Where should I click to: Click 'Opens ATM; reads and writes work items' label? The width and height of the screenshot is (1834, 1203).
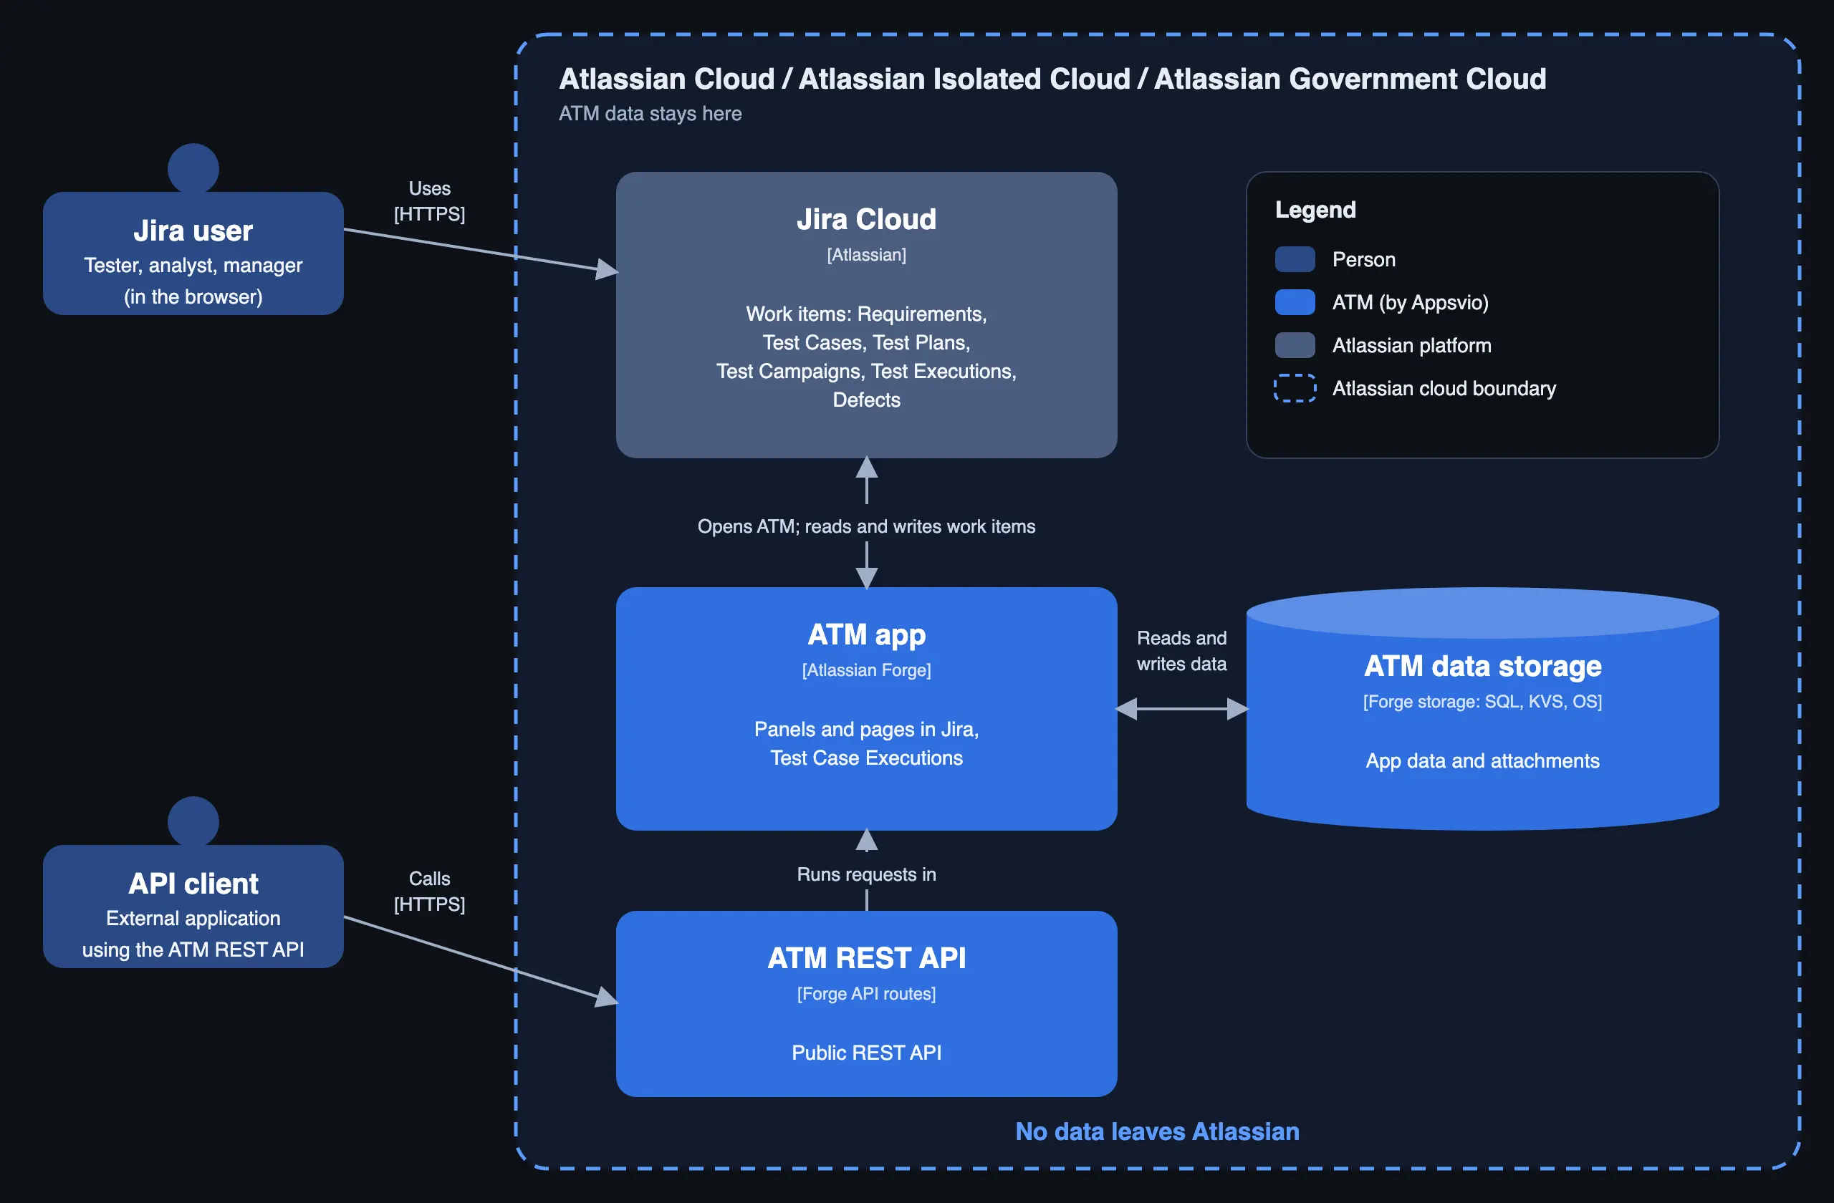(866, 526)
